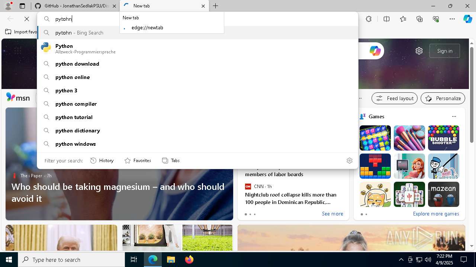476x267 pixels.
Task: Open the Copilot icon on the new tab page
Action: click(375, 51)
